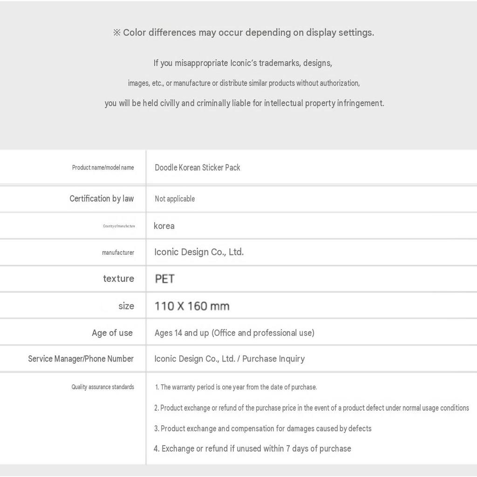Click line 3 about compensation for damages
The height and width of the screenshot is (477, 477).
pos(263,429)
